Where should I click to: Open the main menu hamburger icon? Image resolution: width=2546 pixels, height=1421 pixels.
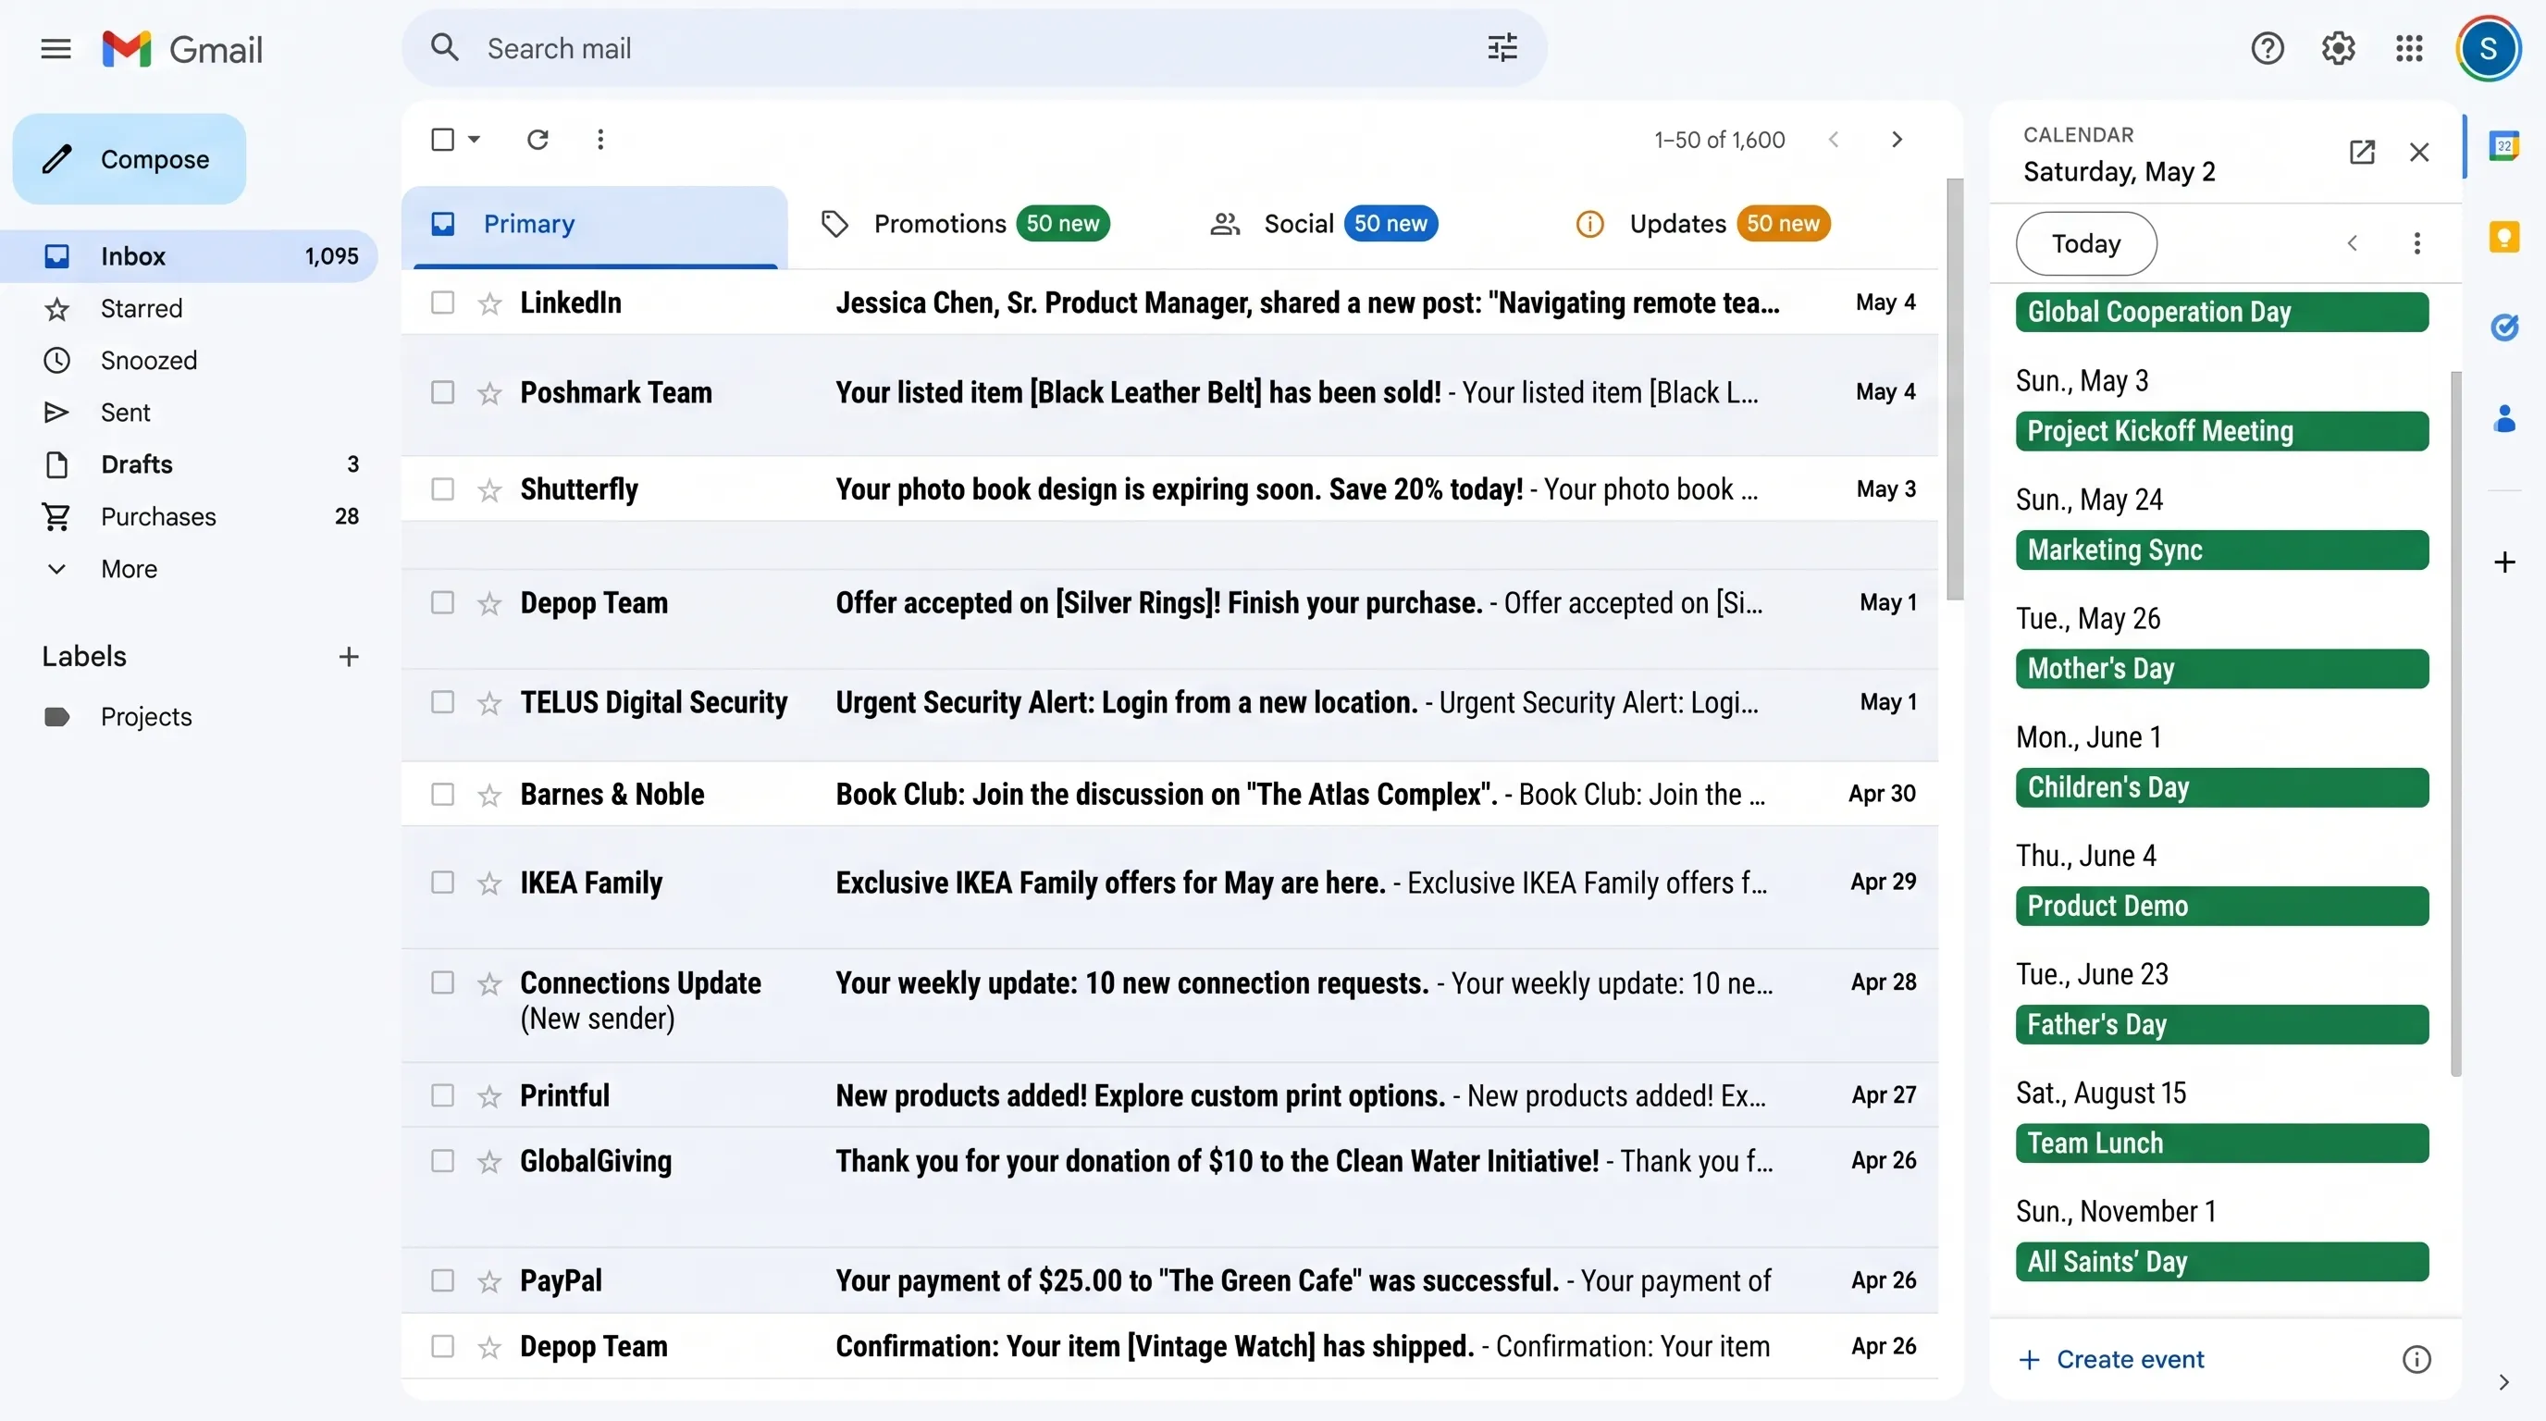56,48
